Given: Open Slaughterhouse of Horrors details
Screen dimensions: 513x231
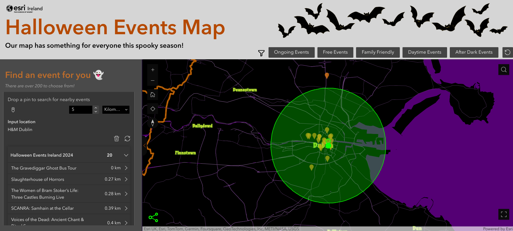Looking at the screenshot, I should [x=69, y=179].
